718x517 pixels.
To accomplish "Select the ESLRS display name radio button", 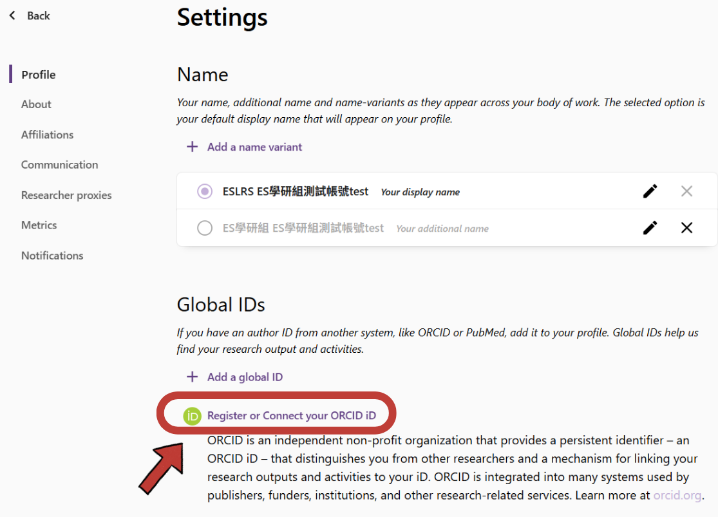I will pos(205,191).
